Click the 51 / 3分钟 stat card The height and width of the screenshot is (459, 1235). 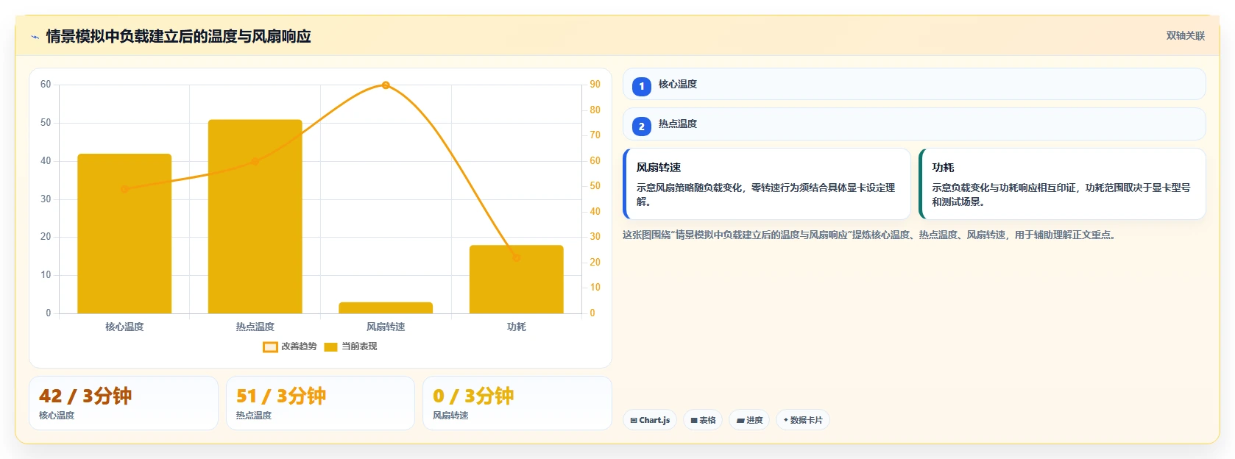pyautogui.click(x=320, y=403)
